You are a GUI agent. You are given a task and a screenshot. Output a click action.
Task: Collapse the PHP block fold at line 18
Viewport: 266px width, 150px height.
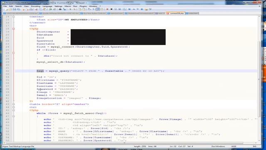[14, 29]
